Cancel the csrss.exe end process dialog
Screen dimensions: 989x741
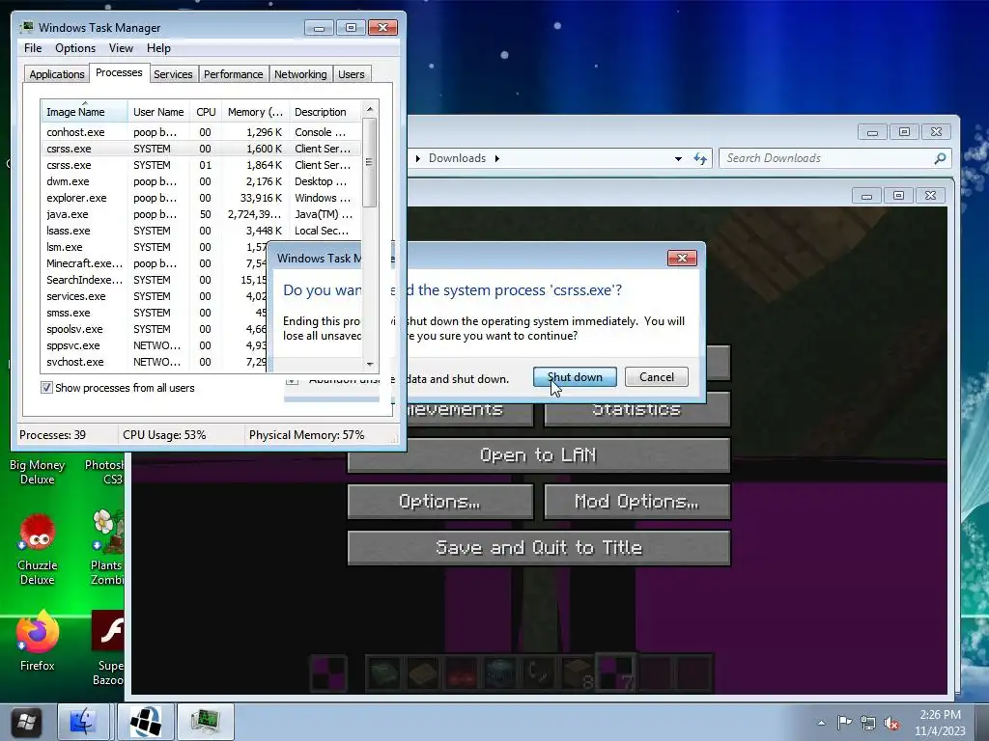pyautogui.click(x=656, y=377)
